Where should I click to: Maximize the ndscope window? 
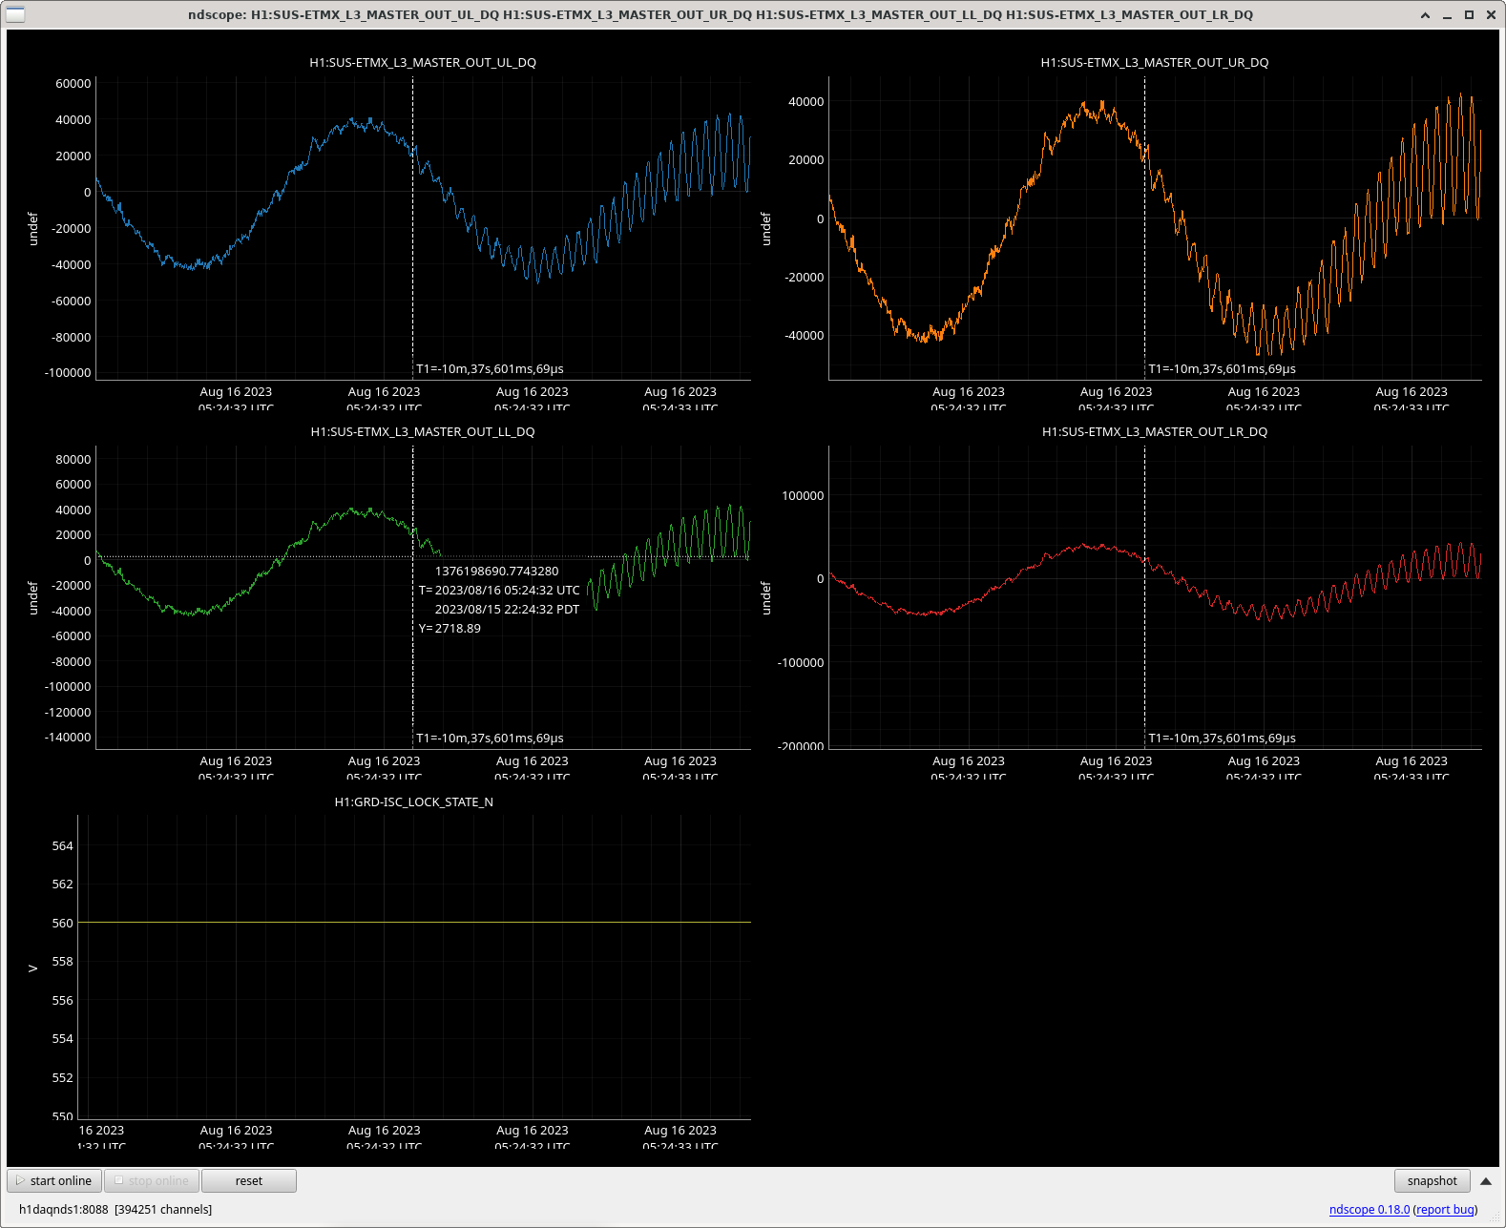click(x=1469, y=14)
